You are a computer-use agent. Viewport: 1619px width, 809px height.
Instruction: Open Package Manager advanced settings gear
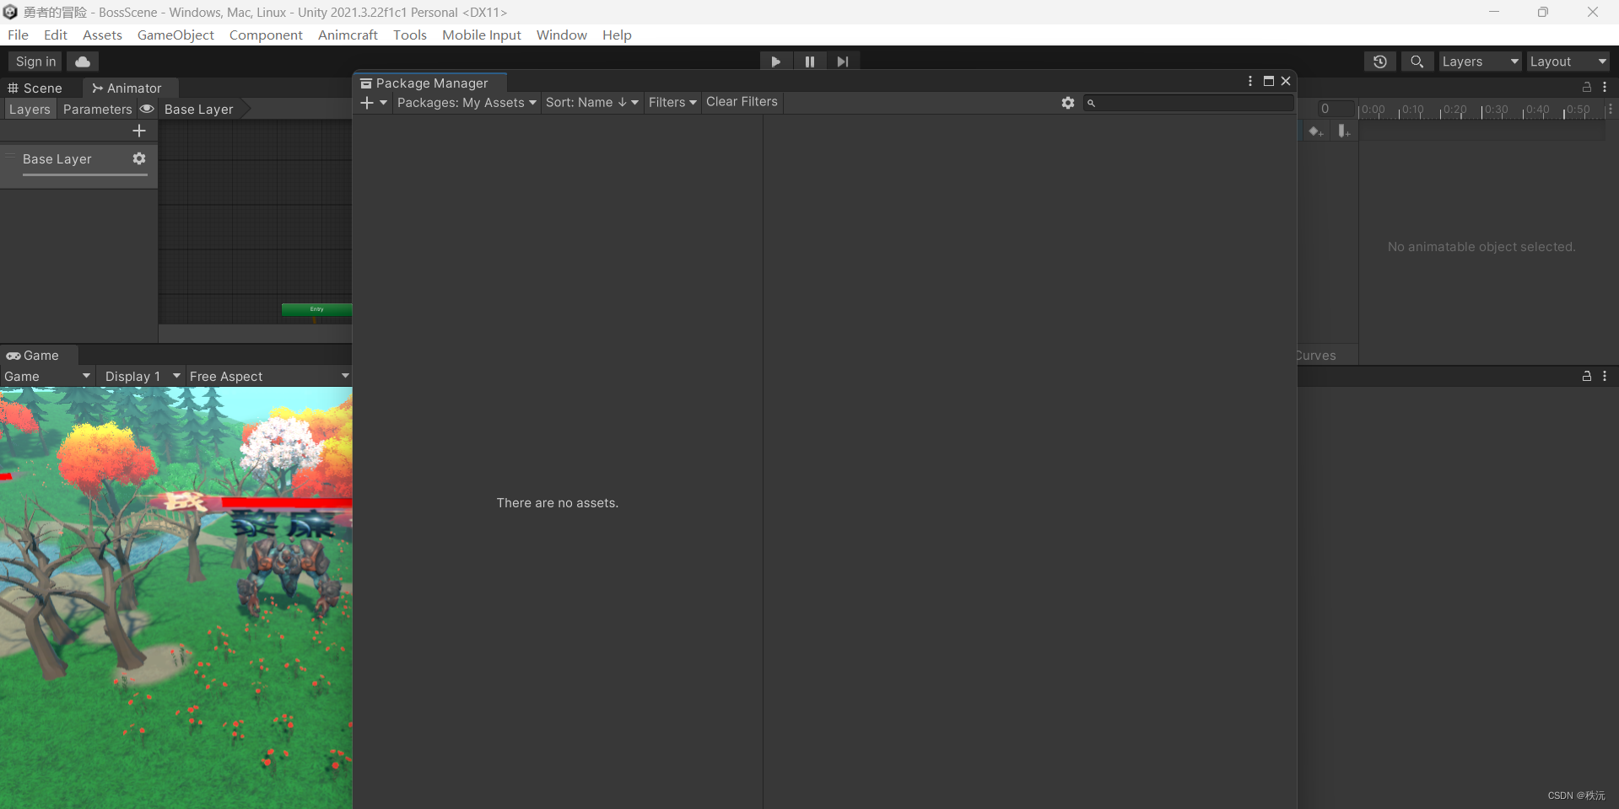1068,103
